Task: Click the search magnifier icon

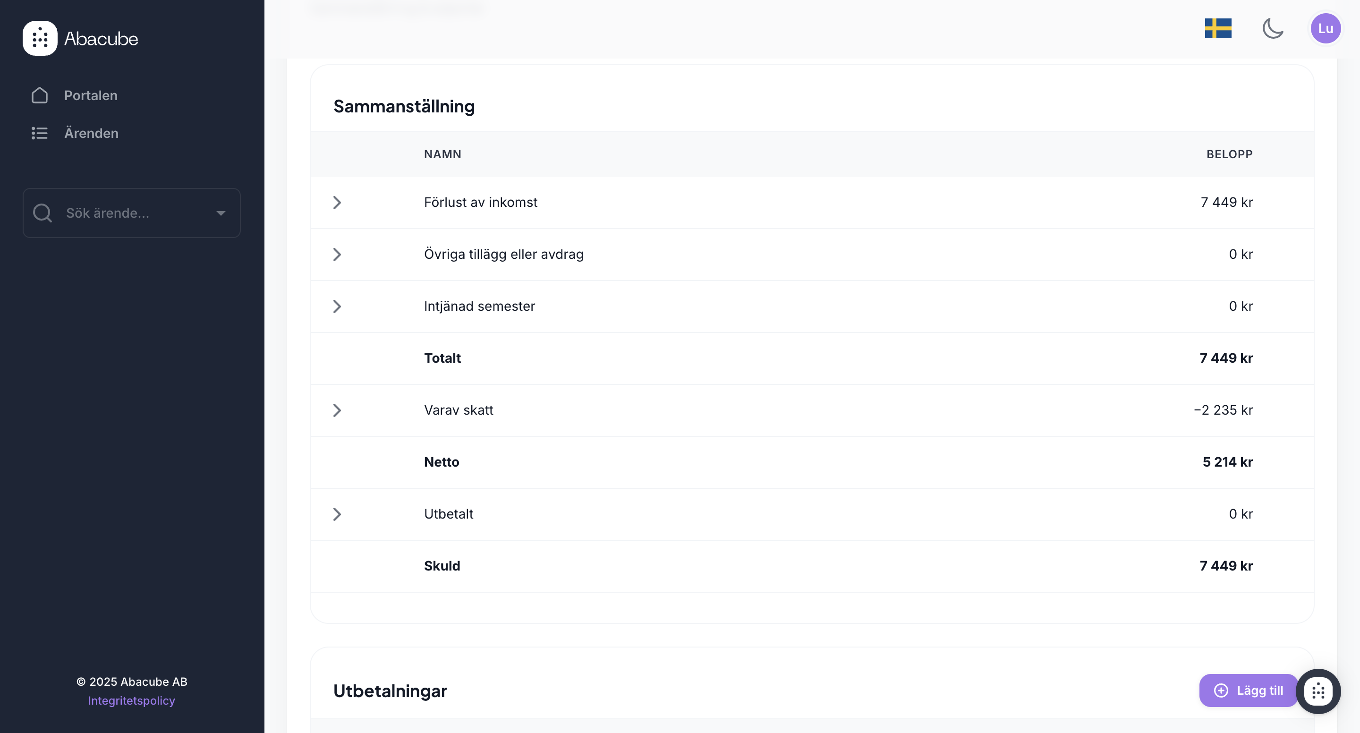Action: pos(42,213)
